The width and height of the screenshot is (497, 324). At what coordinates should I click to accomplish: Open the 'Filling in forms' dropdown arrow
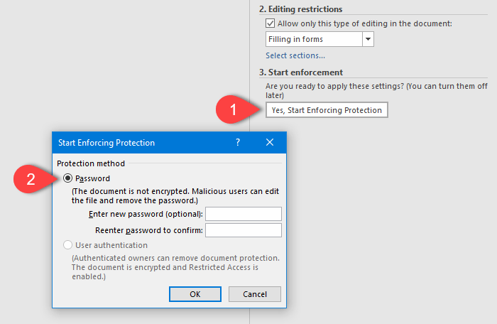[x=368, y=39]
